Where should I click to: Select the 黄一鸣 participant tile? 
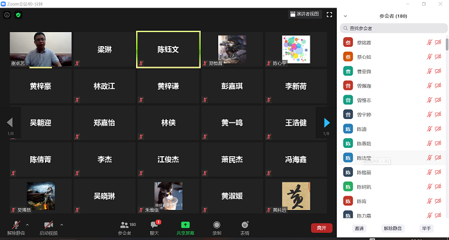coord(232,123)
